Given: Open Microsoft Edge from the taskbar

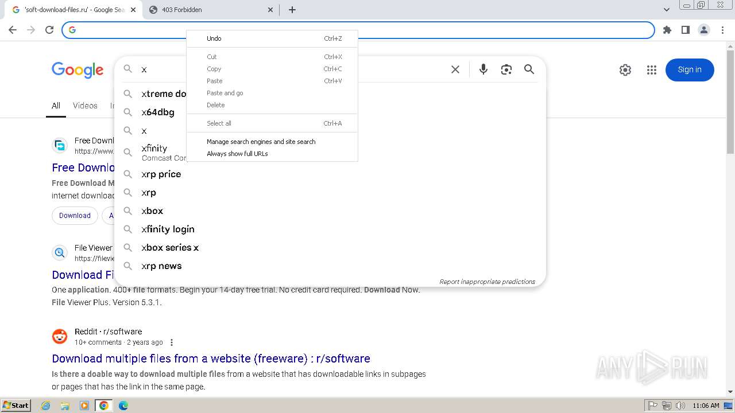Looking at the screenshot, I should click(123, 406).
